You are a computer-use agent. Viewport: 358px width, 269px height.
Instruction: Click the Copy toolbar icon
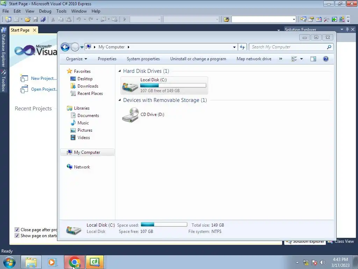pyautogui.click(x=60, y=20)
